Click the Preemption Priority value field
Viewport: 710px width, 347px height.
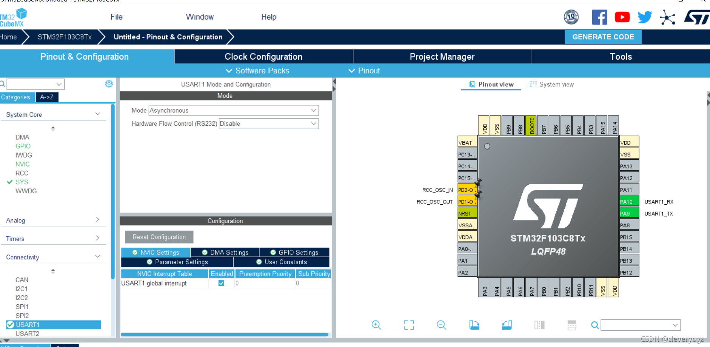(x=265, y=283)
